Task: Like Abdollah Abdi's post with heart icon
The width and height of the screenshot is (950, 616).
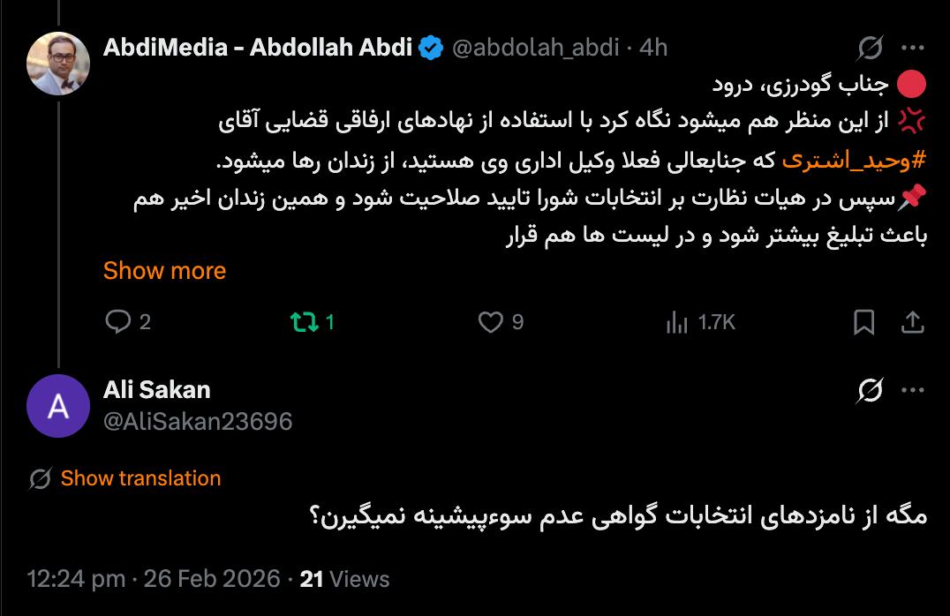Action: pyautogui.click(x=490, y=322)
